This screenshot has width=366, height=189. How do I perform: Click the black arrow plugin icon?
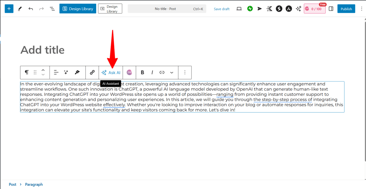[259, 9]
